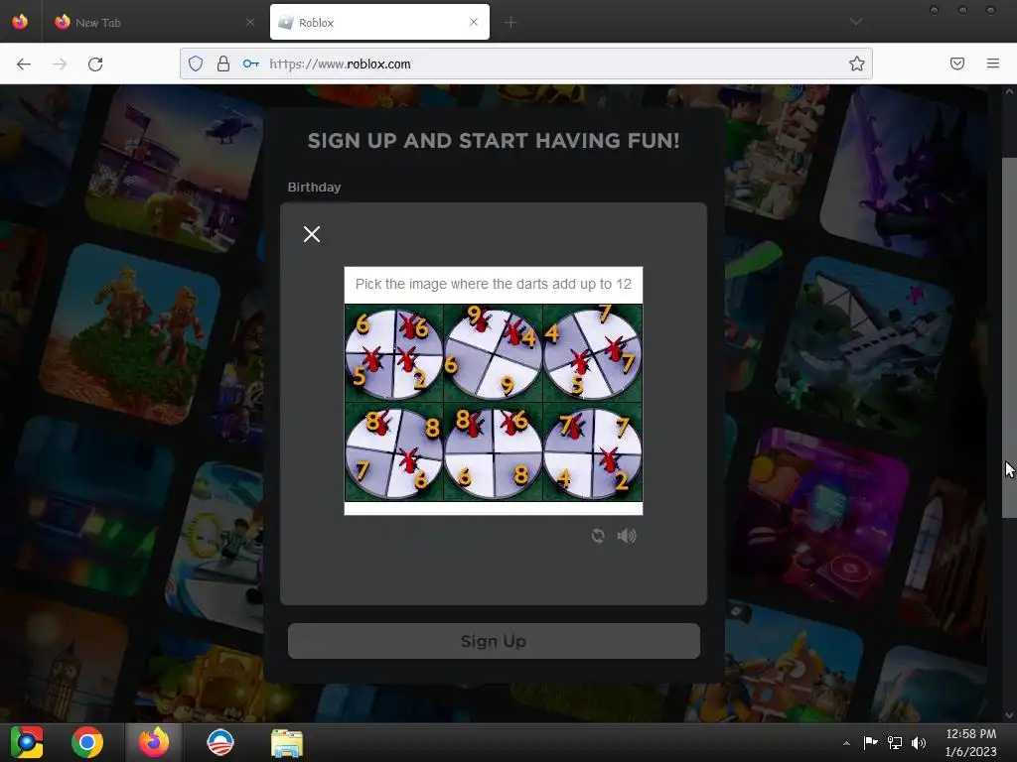Open Action Center flag icon
The width and height of the screenshot is (1017, 762).
click(x=870, y=742)
